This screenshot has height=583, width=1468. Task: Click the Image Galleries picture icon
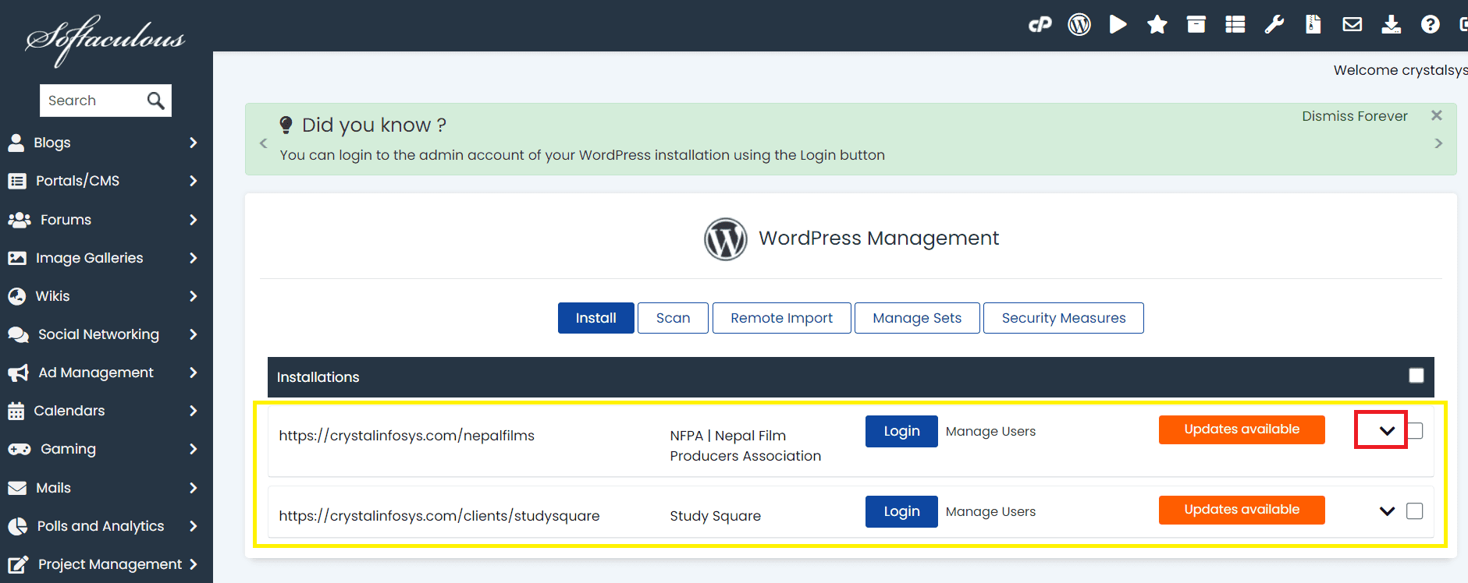(x=16, y=258)
